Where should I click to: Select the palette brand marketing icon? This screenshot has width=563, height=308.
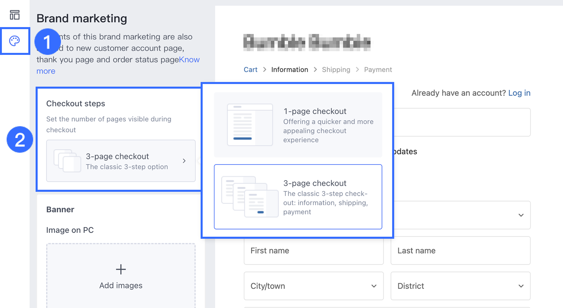[15, 41]
